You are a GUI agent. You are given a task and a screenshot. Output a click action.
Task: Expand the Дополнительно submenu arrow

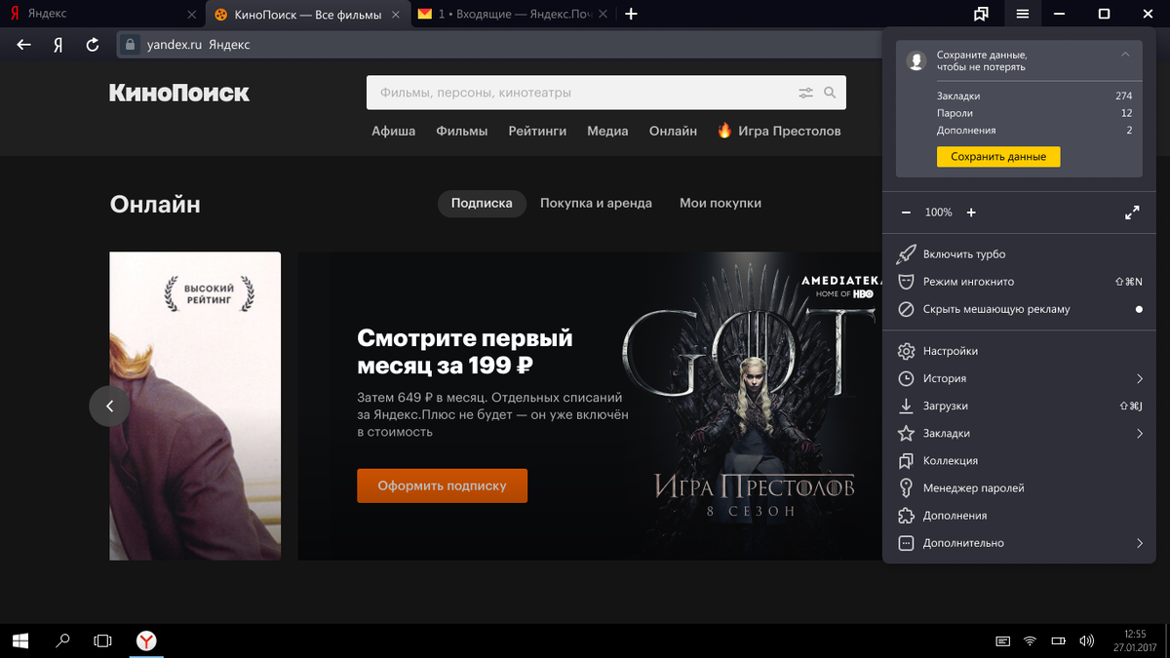1139,543
